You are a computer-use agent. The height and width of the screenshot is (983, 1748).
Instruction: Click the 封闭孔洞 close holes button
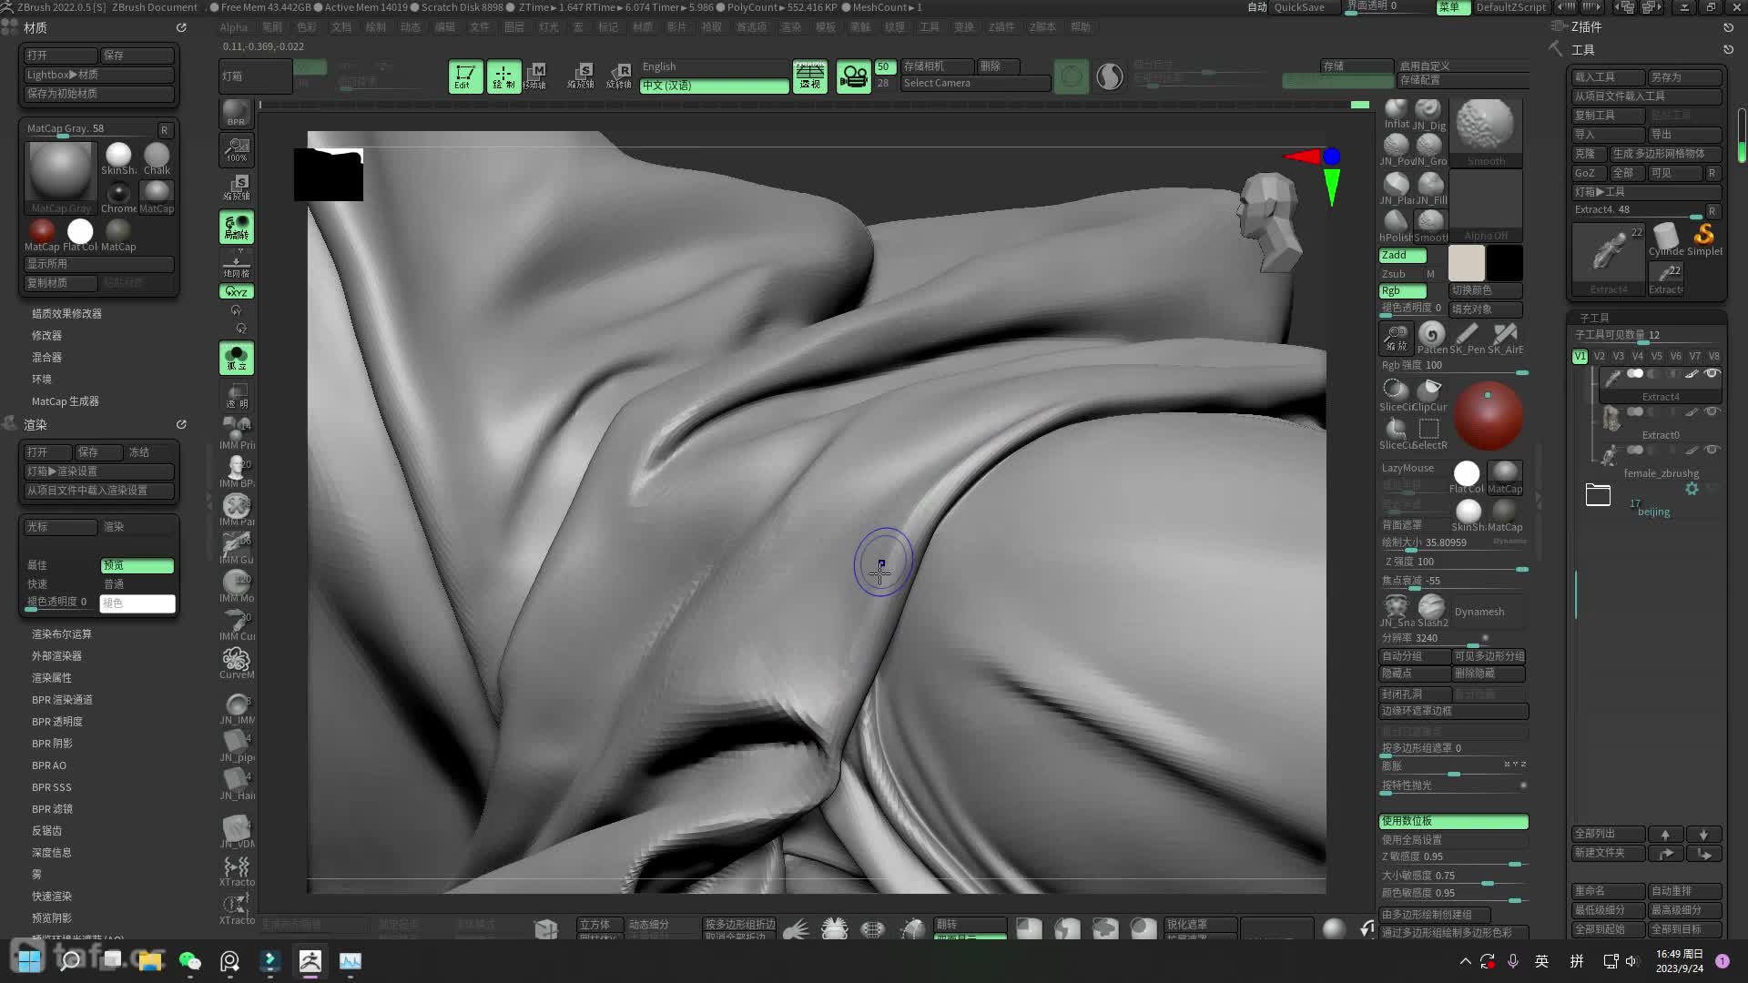(1414, 694)
